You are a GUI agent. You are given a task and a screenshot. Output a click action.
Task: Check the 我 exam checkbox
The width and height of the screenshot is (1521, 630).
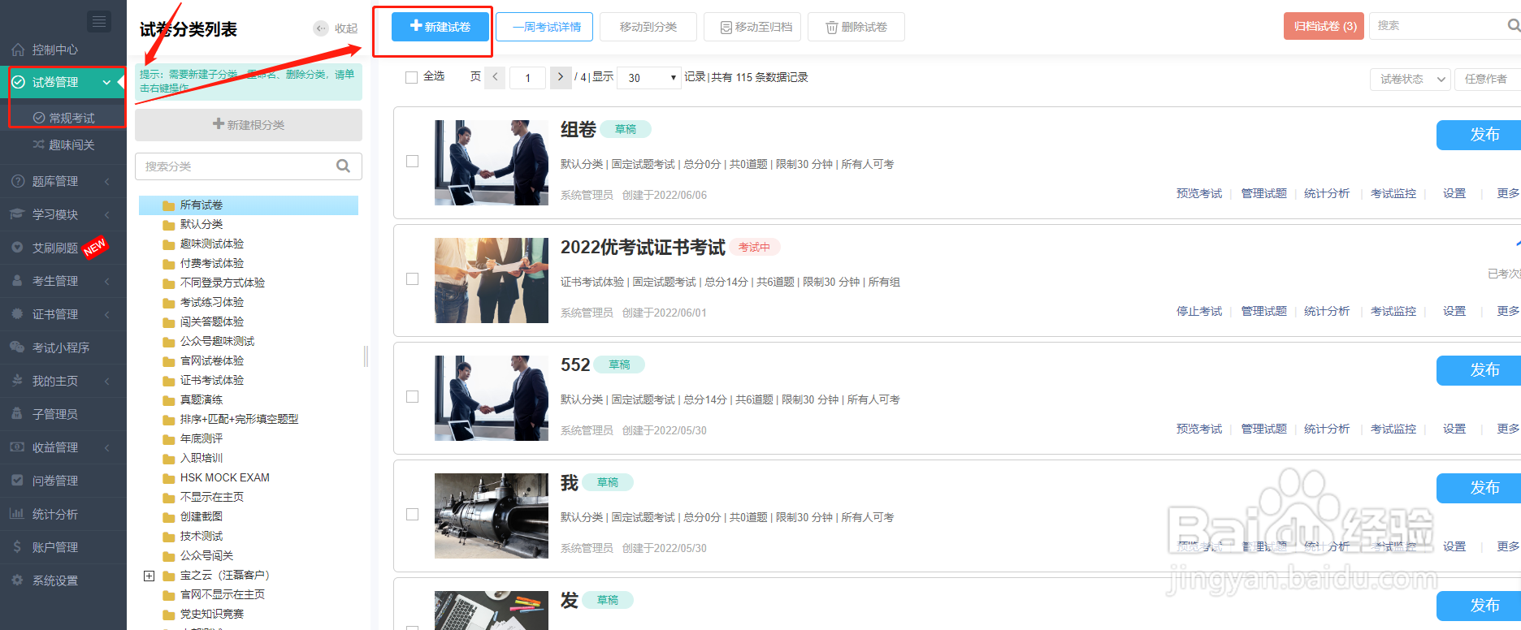[413, 515]
